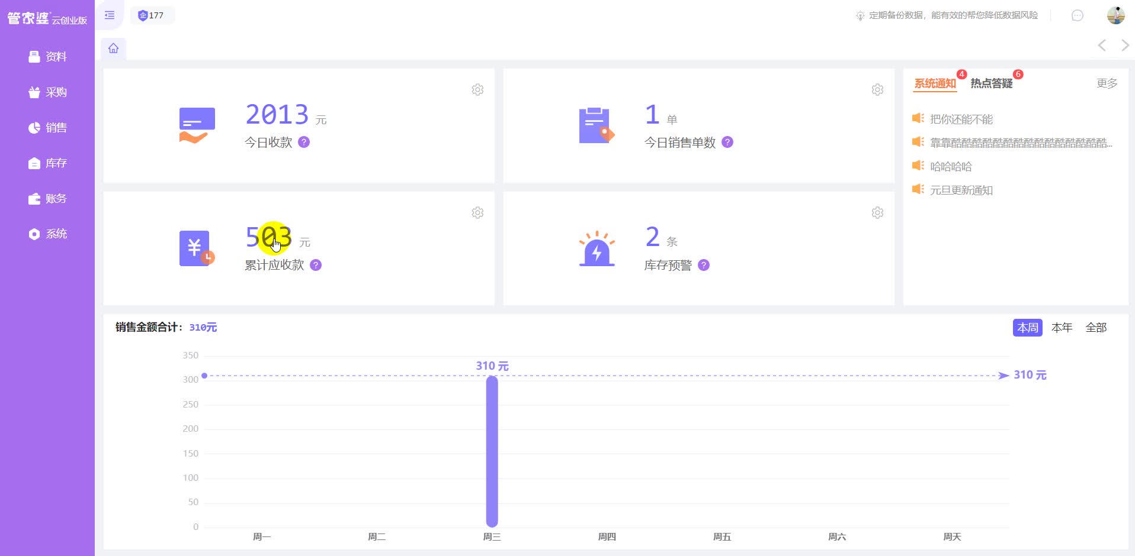Open 库存 in the sidebar
The width and height of the screenshot is (1135, 556).
click(x=47, y=163)
